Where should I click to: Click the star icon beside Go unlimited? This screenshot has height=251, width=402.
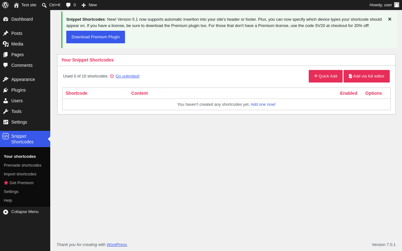pyautogui.click(x=112, y=76)
